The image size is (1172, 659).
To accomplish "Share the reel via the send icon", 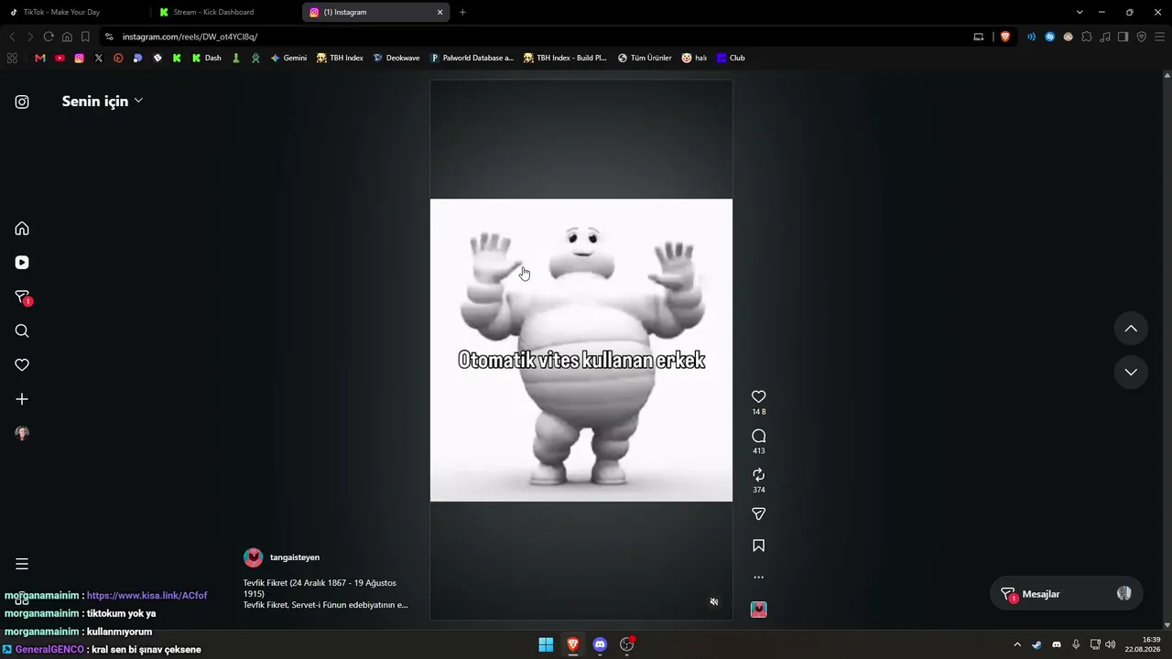I will pyautogui.click(x=758, y=513).
